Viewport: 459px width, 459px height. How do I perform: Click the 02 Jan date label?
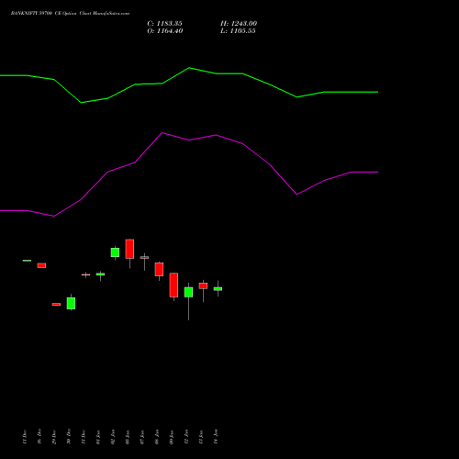[x=113, y=437]
